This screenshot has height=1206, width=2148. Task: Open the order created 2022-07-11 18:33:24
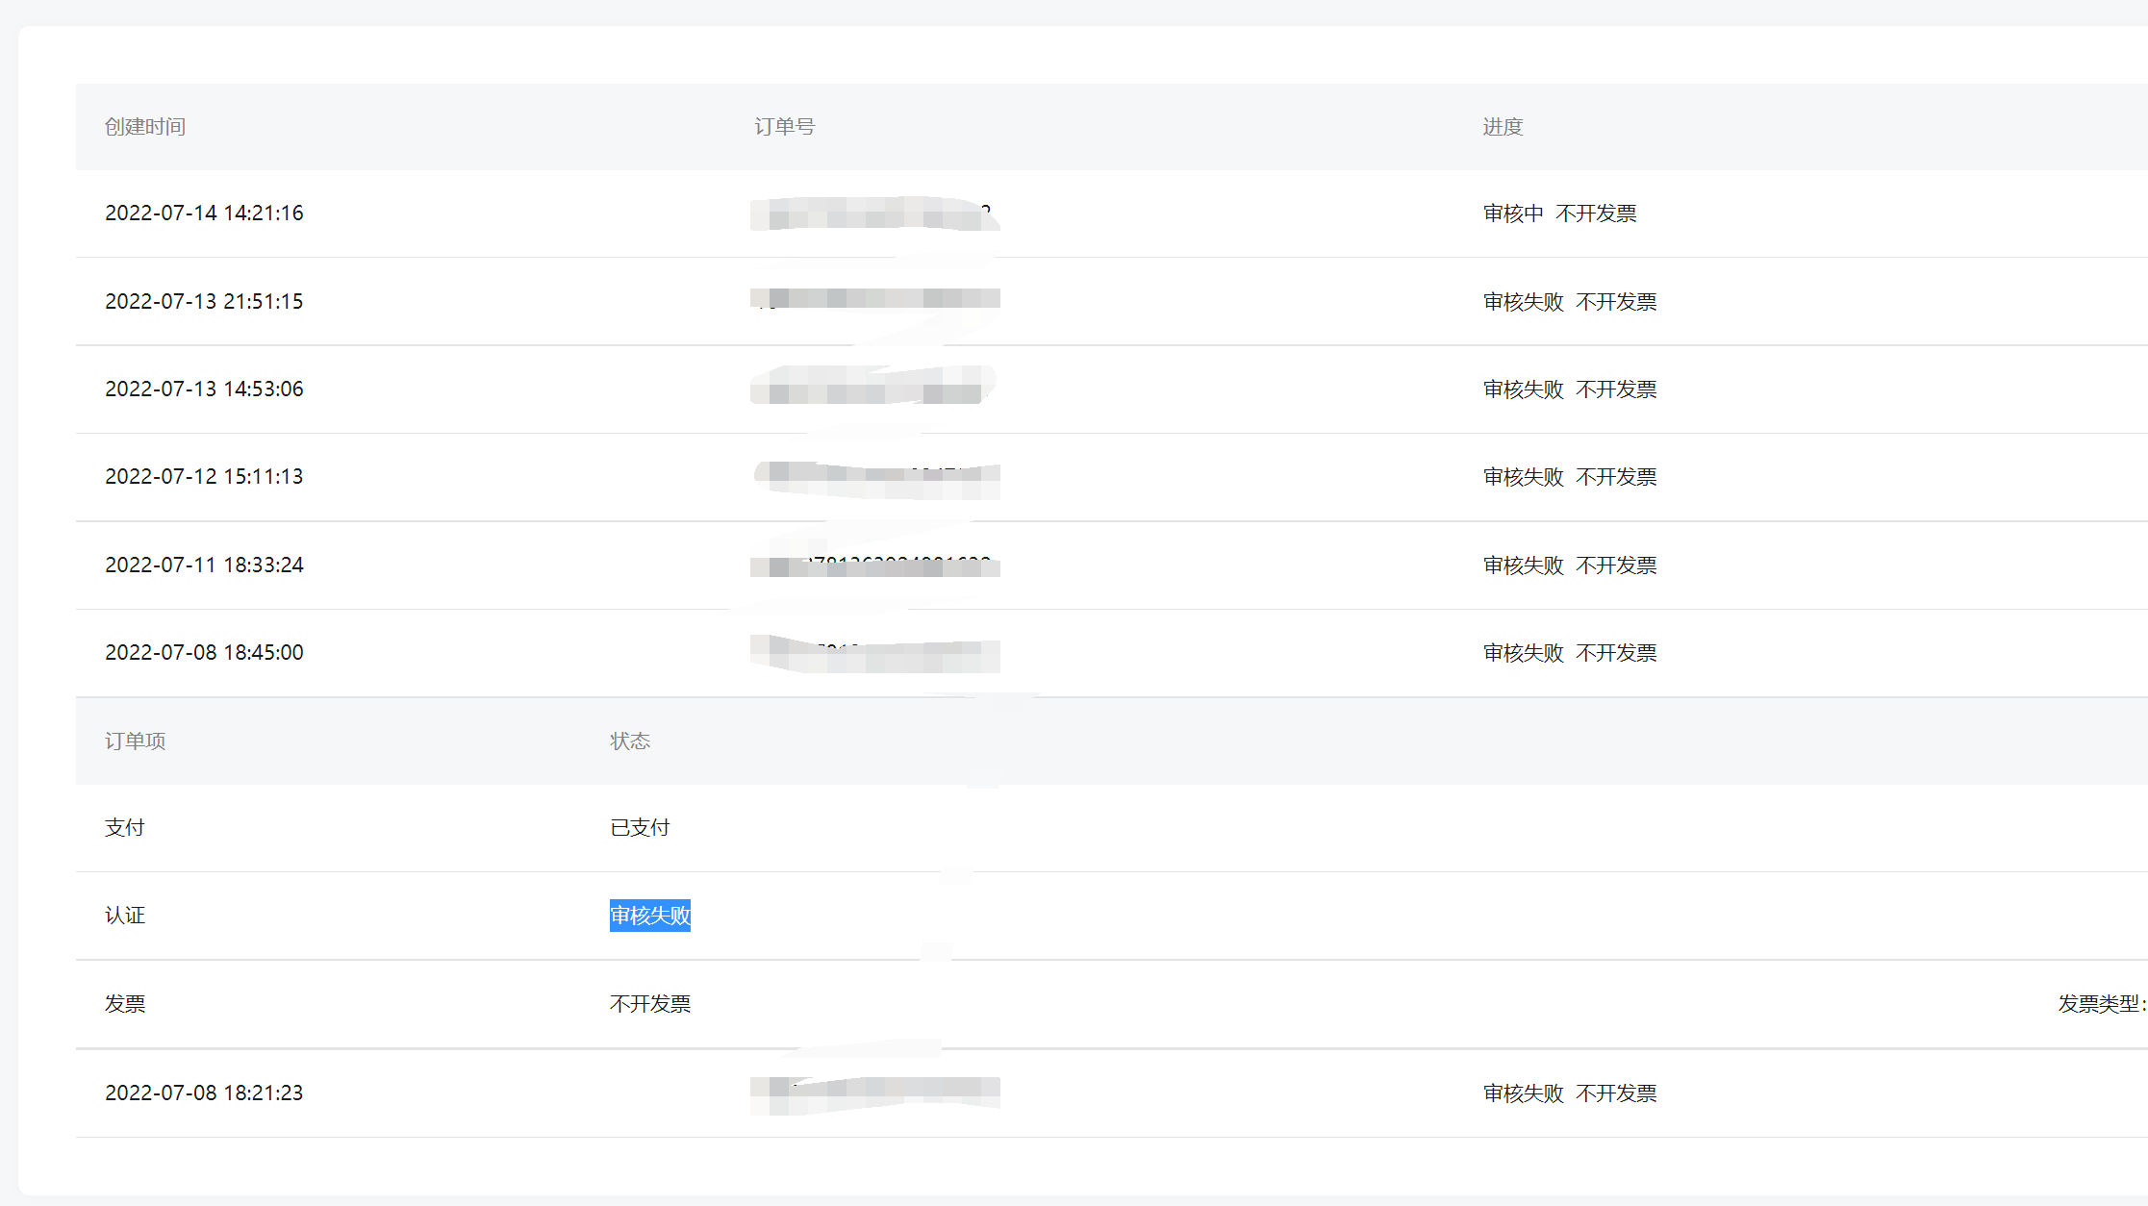pyautogui.click(x=204, y=565)
